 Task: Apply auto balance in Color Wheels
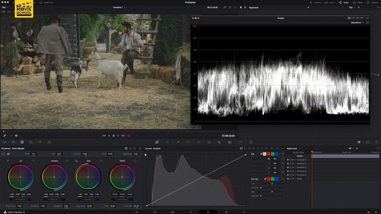coord(4,154)
